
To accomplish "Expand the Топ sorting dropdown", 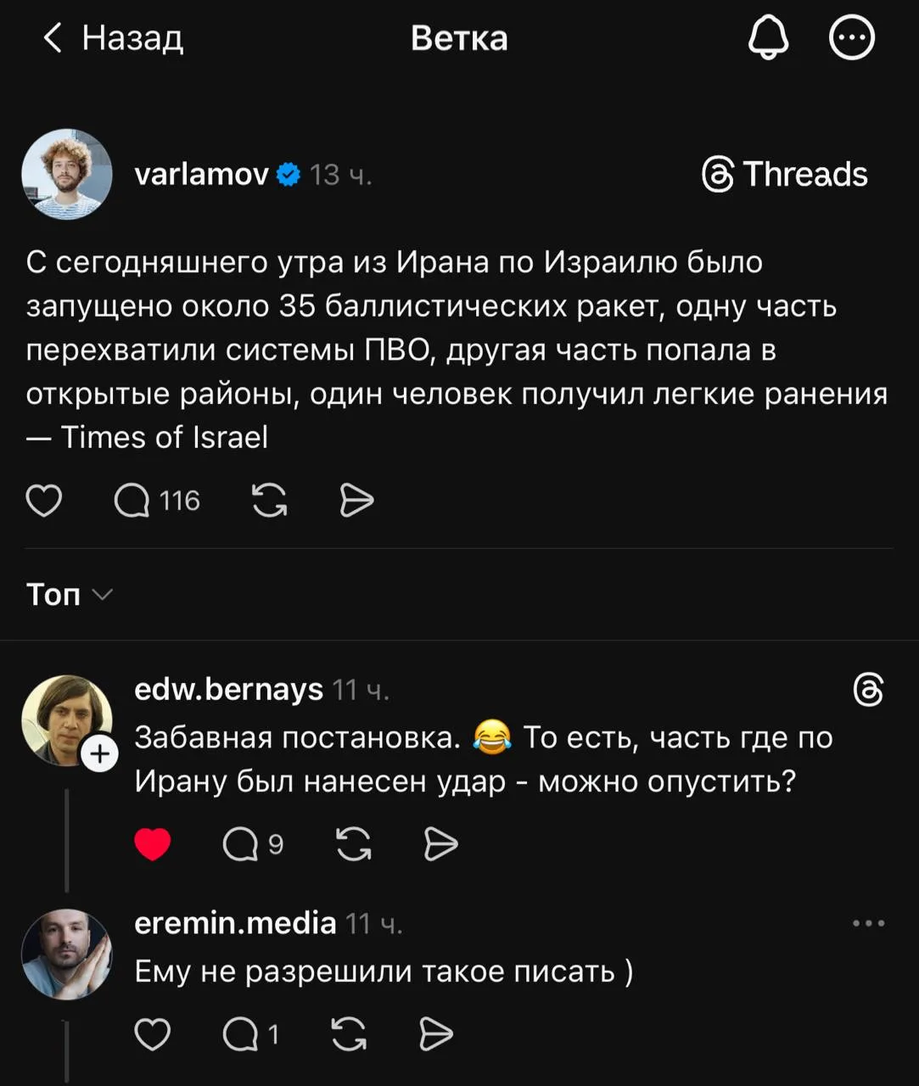I will point(69,595).
